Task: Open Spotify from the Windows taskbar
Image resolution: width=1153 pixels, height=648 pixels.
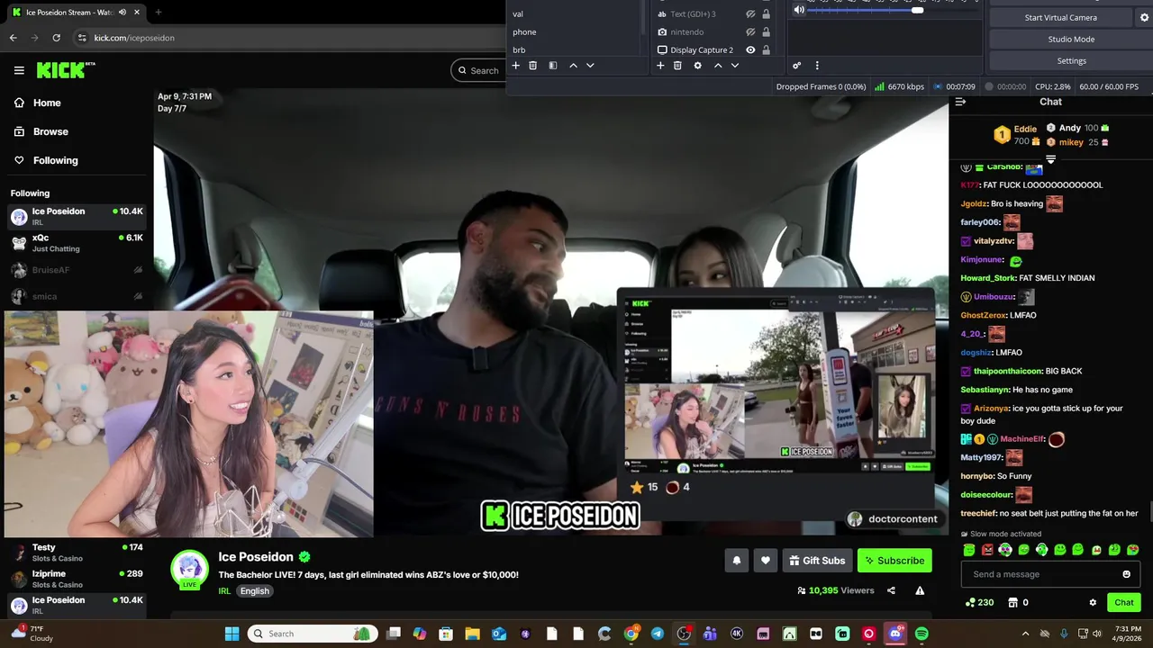Action: (x=921, y=634)
